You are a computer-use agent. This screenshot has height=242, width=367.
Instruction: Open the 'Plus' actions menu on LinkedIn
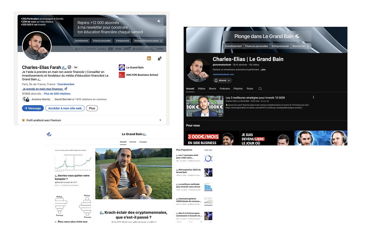click(x=92, y=108)
